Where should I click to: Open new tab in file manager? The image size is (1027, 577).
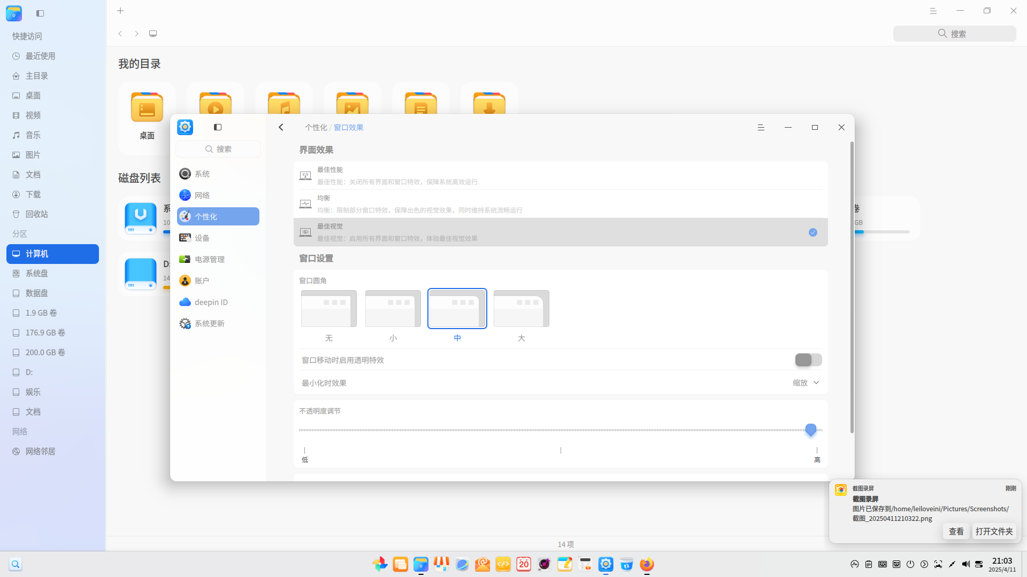pos(120,11)
